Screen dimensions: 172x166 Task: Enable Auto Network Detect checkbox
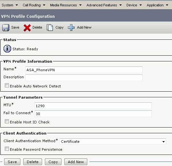pyautogui.click(x=7, y=86)
